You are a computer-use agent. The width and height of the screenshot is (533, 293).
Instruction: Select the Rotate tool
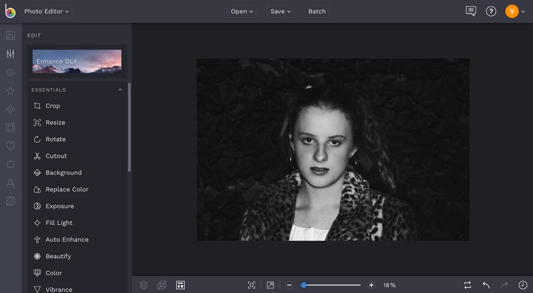pyautogui.click(x=77, y=139)
